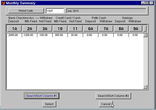This screenshot has height=110, width=156.
Task: Maximize the Monthly Summary window
Action: 147,3
